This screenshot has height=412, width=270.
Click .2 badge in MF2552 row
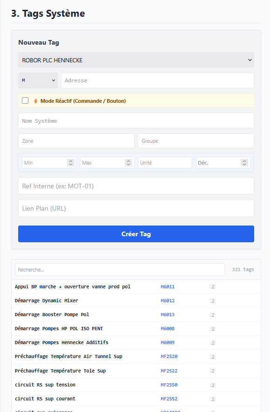213,399
